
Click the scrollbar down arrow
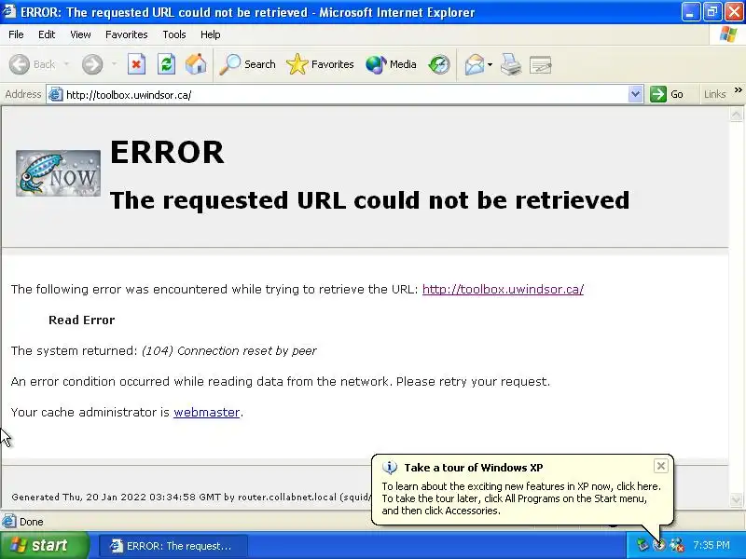(736, 499)
